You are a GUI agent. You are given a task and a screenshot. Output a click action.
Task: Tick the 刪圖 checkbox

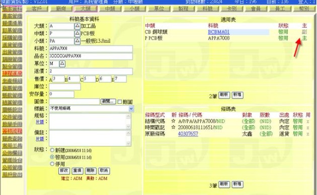pyautogui.click(x=120, y=102)
